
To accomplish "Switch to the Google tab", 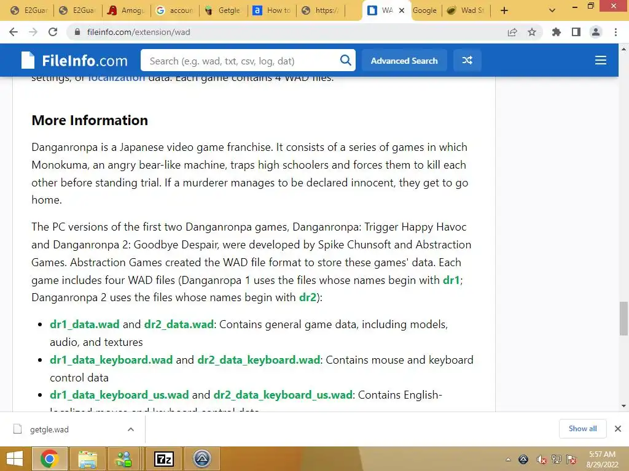I will coord(424,10).
